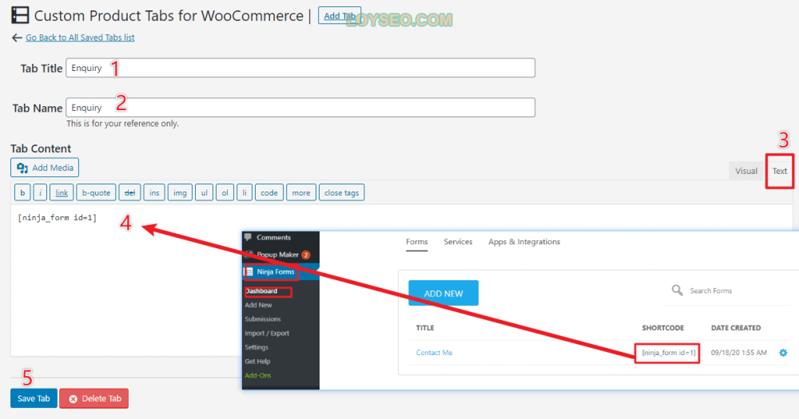Screen dimensions: 799x419
Task: Switch to the Visual editor tab
Action: (746, 171)
